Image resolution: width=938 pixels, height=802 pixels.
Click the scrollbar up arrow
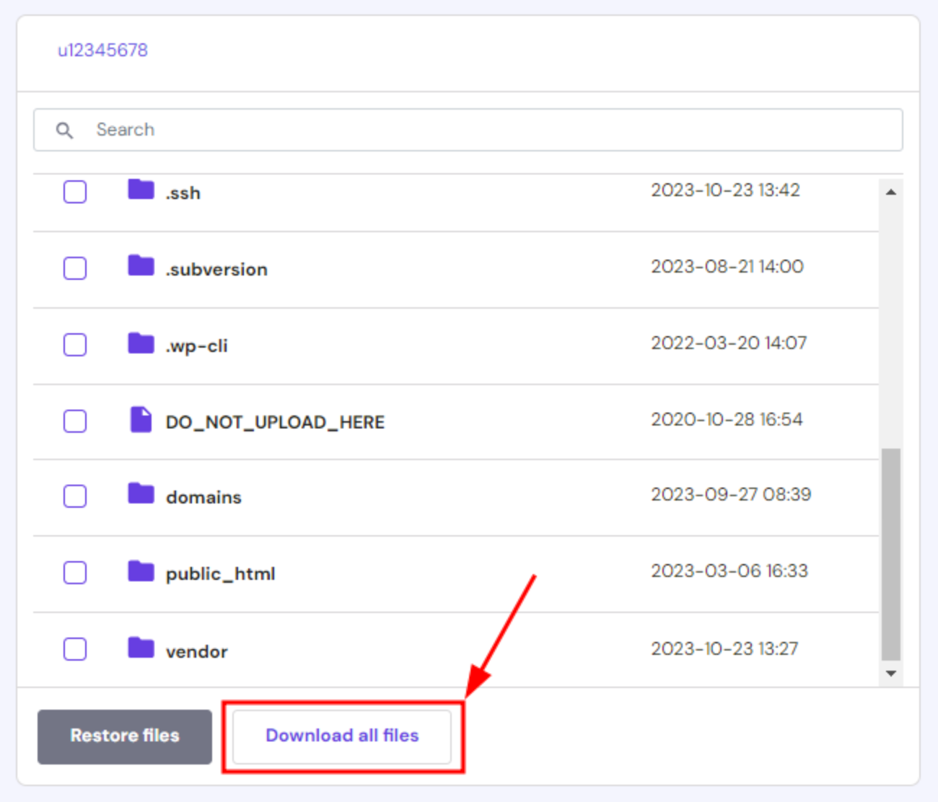click(x=891, y=190)
